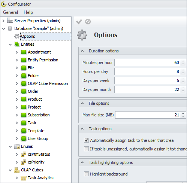Viewport: 187px width, 183px height.
Task: Click the Folder entity green icon
Action: tap(24, 76)
